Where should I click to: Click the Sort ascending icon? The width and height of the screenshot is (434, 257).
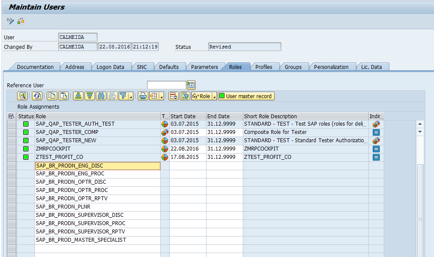pyautogui.click(x=78, y=96)
